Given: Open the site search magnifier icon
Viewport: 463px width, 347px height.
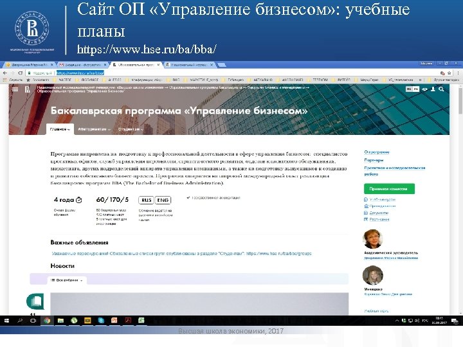Looking at the screenshot, I should 441,89.
